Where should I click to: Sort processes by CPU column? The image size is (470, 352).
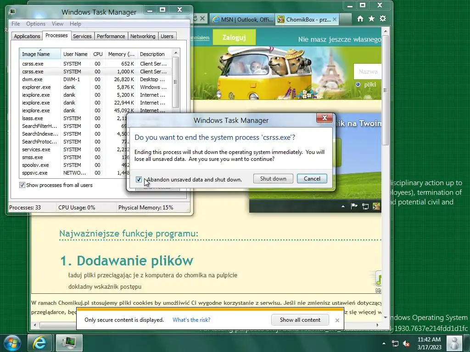pyautogui.click(x=98, y=54)
